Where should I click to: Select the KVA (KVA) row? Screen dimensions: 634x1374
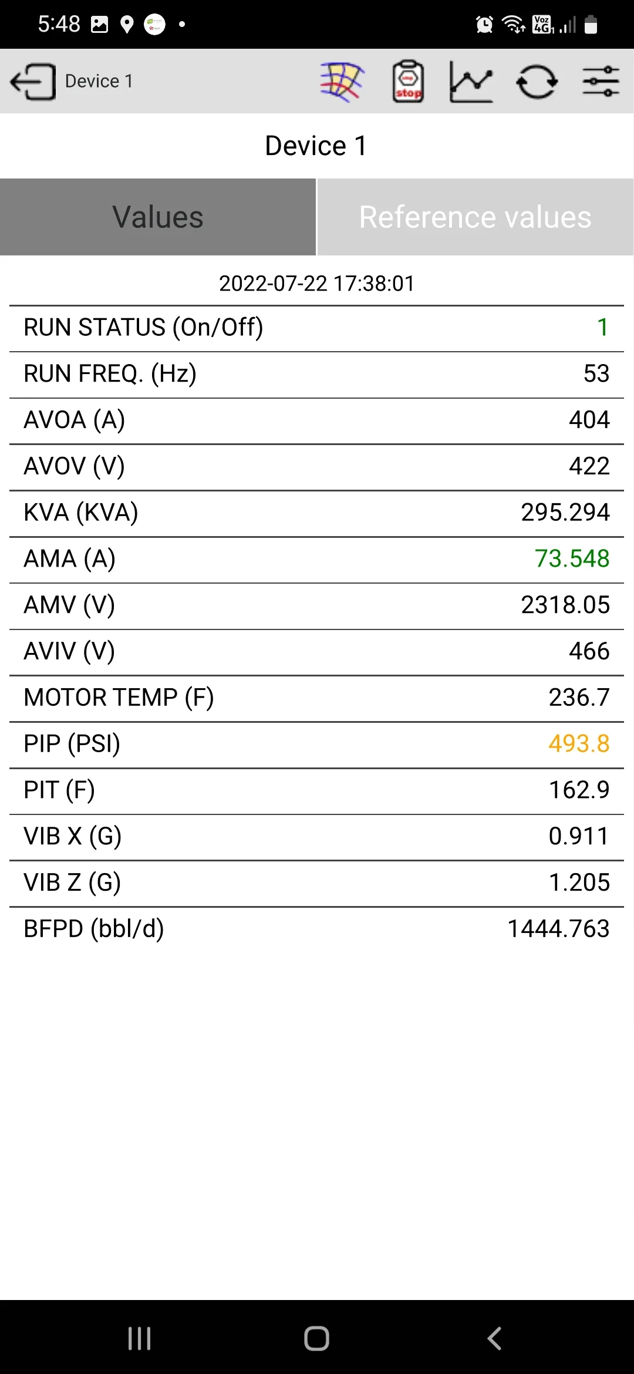tap(316, 513)
